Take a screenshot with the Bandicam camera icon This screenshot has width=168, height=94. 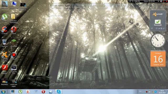tap(161, 1)
